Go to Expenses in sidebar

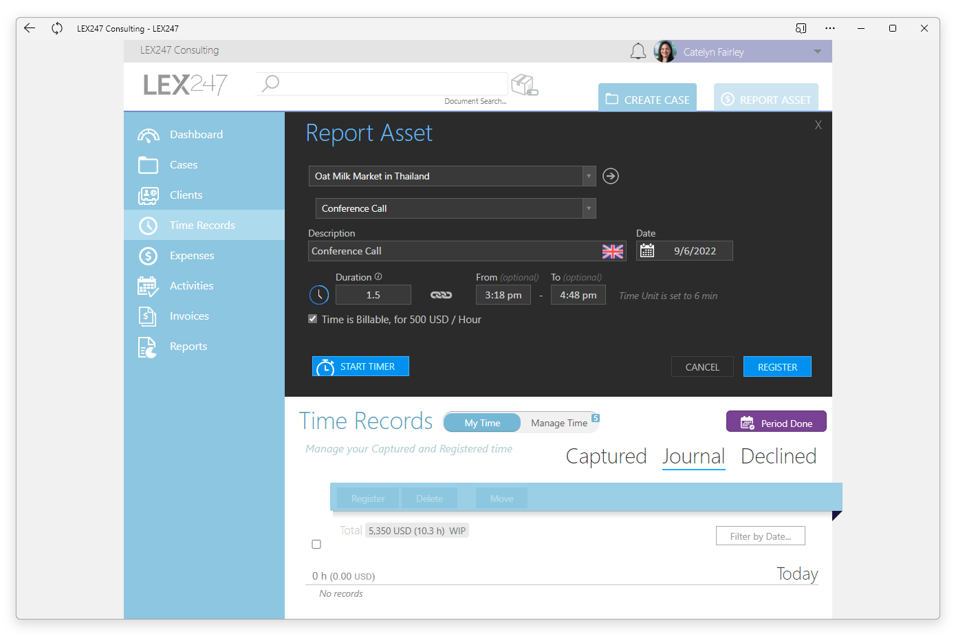click(204, 256)
